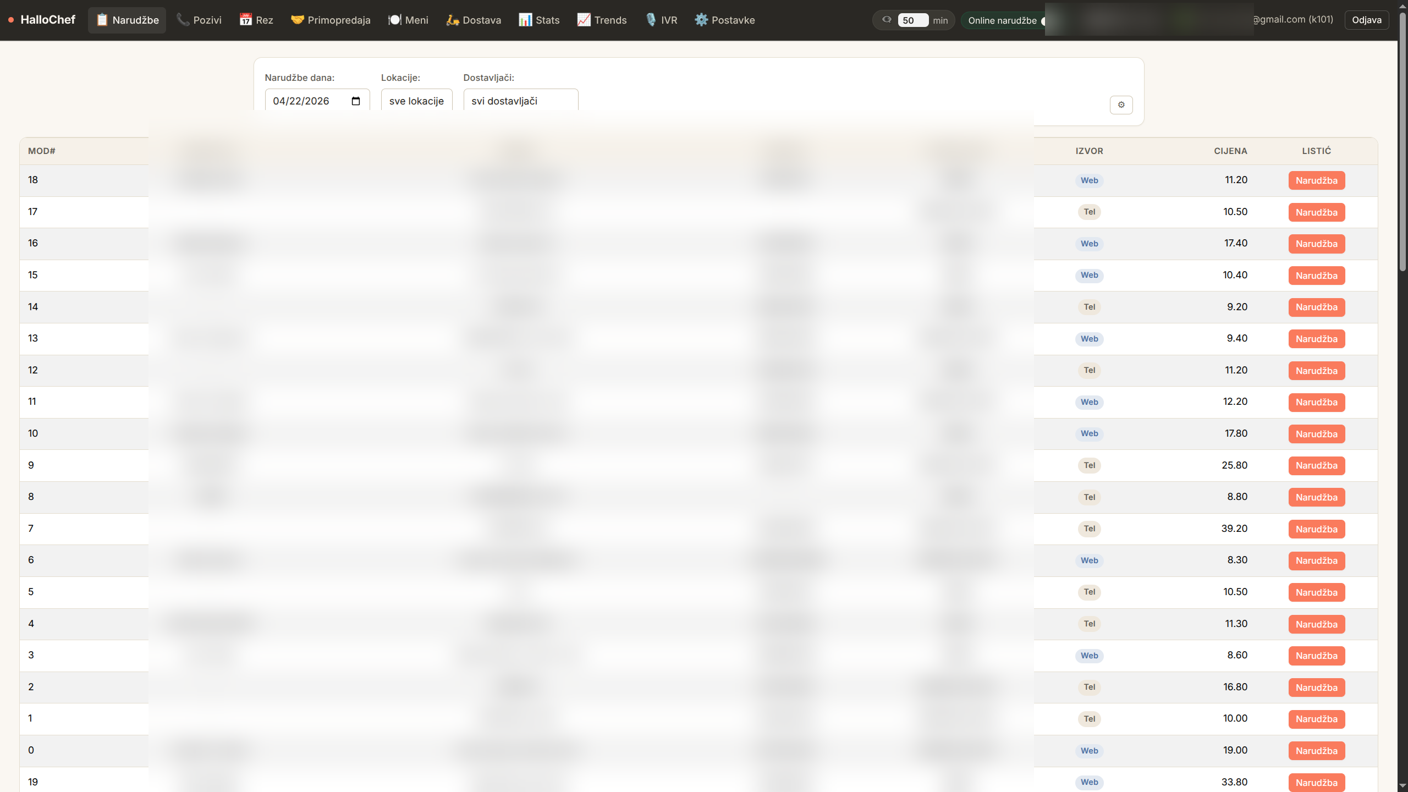Switch to the Narudžbe tab
The height and width of the screenshot is (792, 1408).
[x=127, y=20]
